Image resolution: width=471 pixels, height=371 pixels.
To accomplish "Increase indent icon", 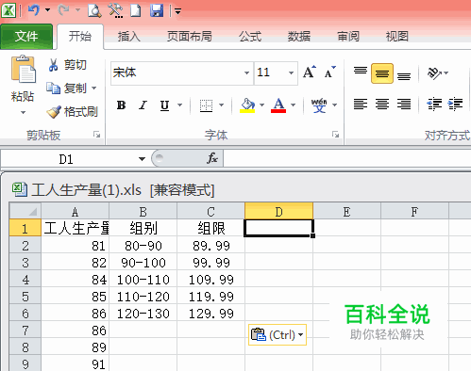I will (x=456, y=104).
